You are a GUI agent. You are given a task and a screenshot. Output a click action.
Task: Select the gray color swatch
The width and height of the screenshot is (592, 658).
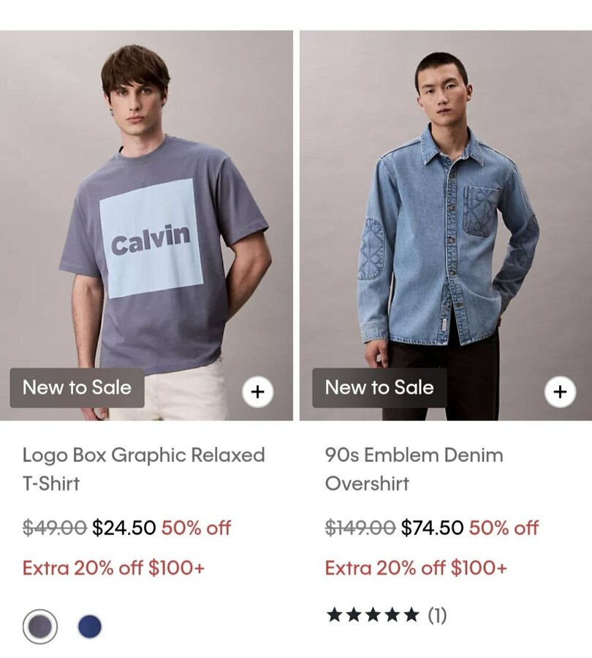40,627
